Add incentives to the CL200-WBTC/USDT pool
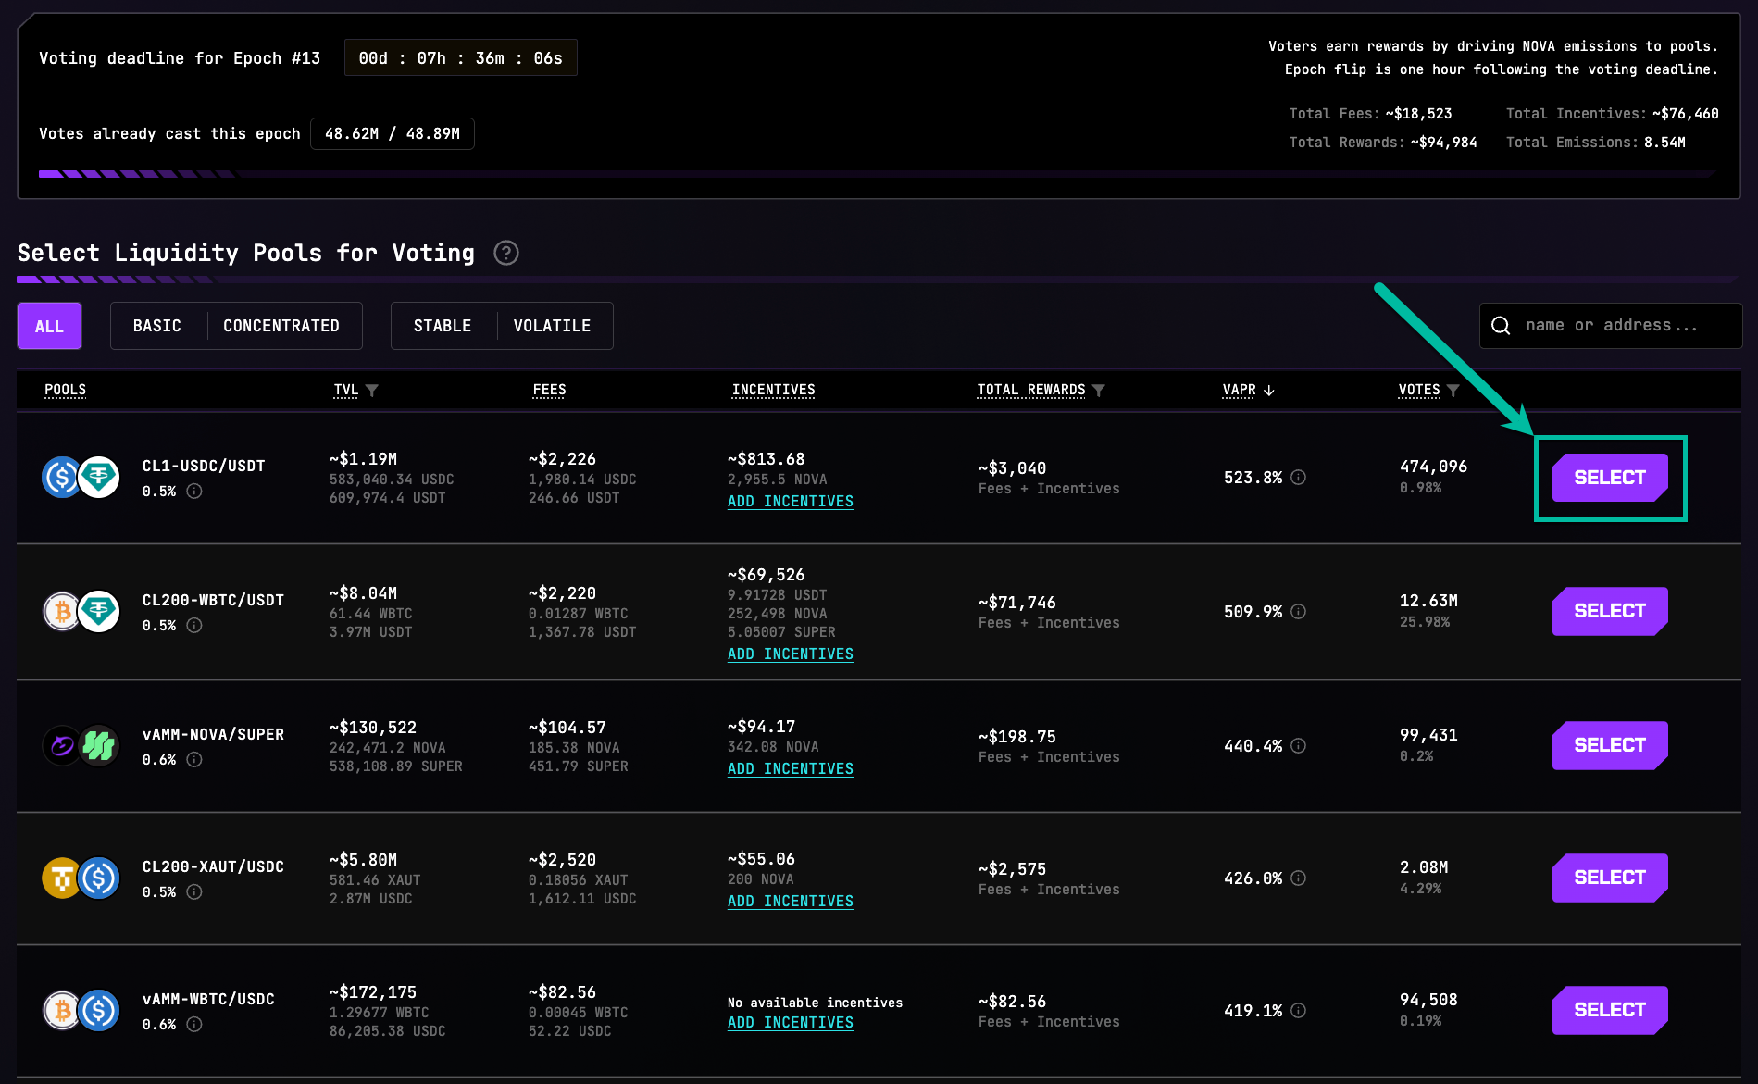This screenshot has height=1084, width=1758. pos(790,654)
